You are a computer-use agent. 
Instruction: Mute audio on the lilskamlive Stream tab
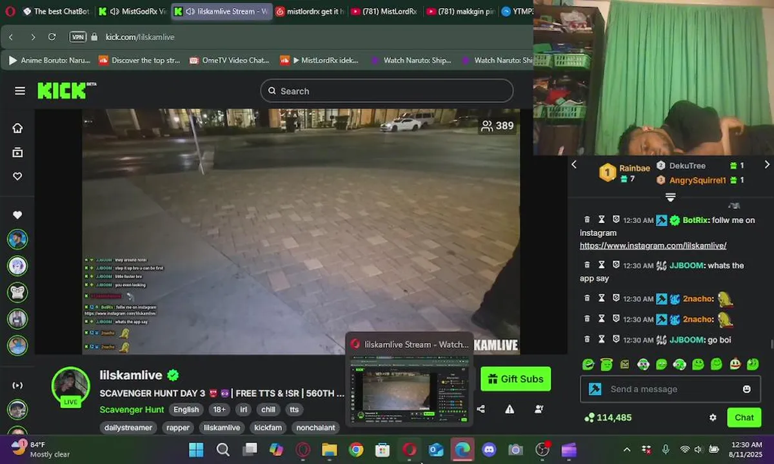[x=190, y=12]
